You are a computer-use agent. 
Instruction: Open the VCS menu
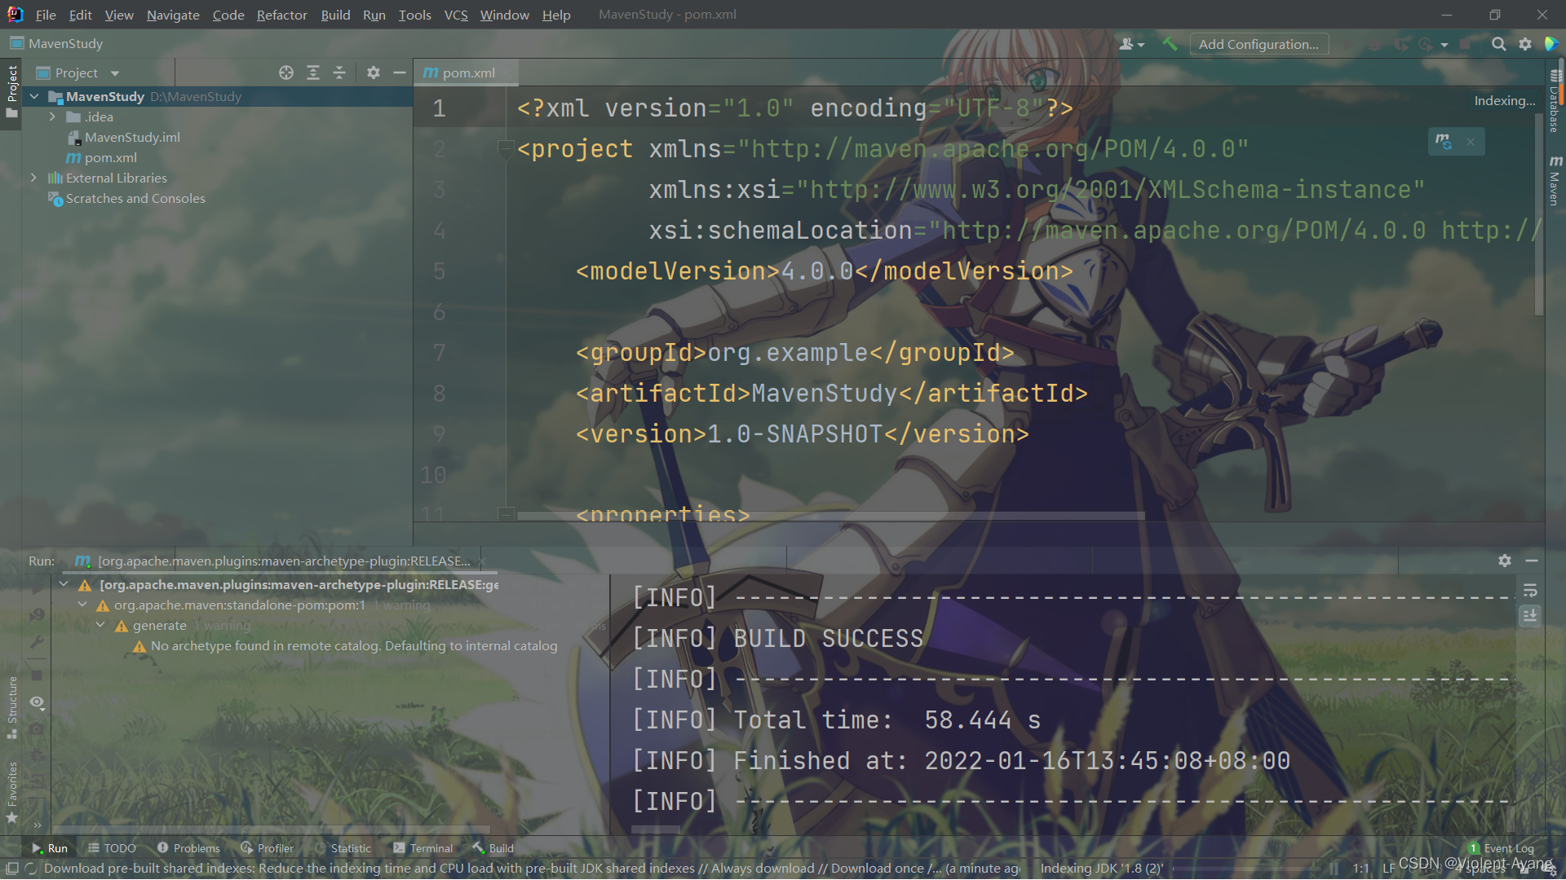456,15
